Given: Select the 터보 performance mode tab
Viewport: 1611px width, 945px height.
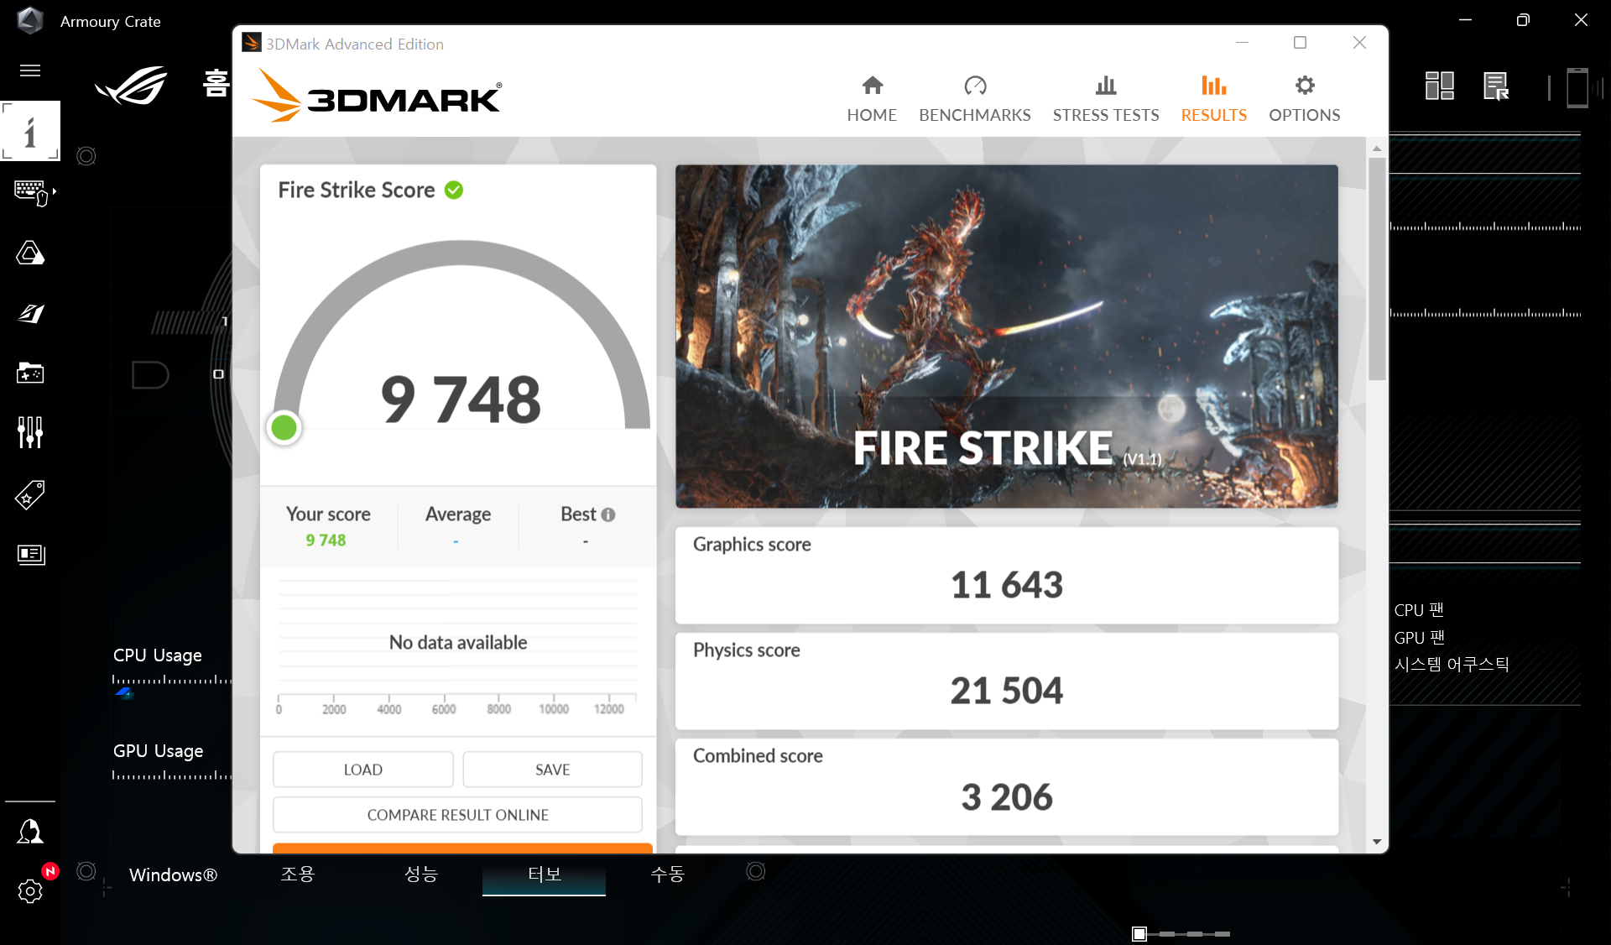Looking at the screenshot, I should (544, 875).
